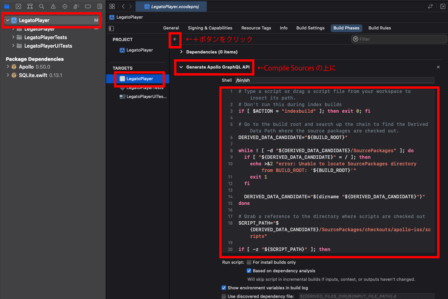Expand the LegatoPlayerUITests folder
Screen dimensions: 448x299
pos(13,46)
